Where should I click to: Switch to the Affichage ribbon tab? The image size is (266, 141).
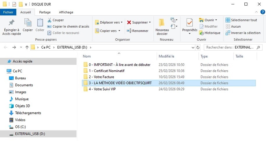[66, 12]
